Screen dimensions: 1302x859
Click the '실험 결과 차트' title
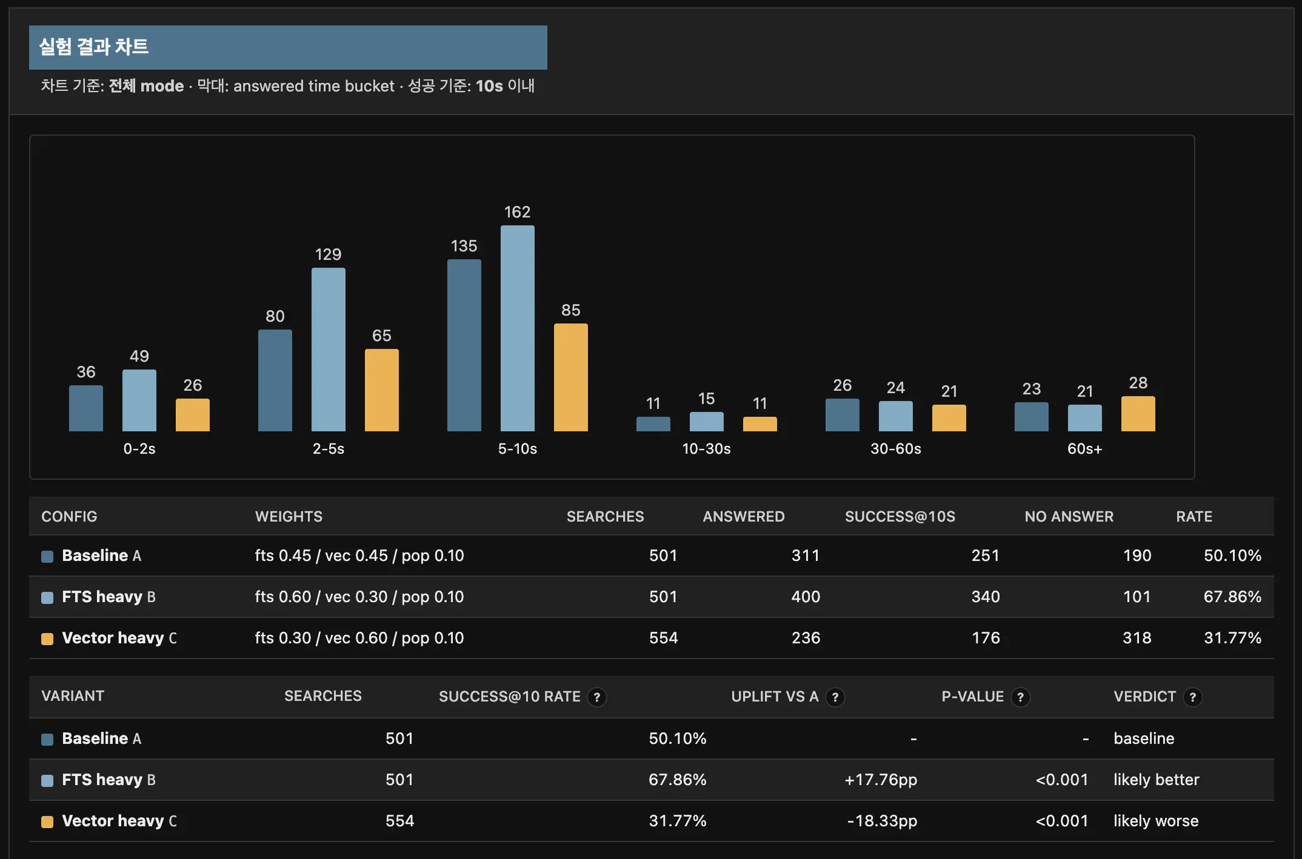click(x=94, y=47)
